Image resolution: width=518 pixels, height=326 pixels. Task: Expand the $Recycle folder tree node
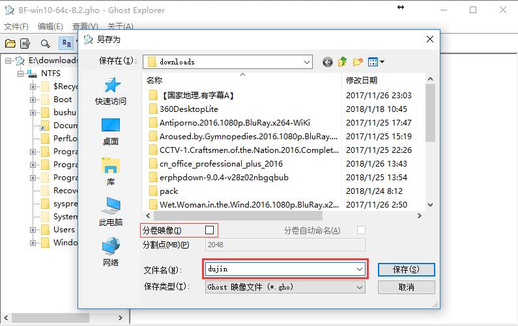33,87
